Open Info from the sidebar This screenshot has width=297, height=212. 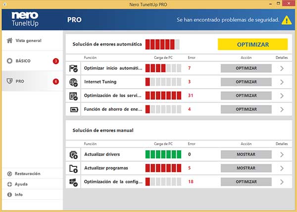point(32,195)
